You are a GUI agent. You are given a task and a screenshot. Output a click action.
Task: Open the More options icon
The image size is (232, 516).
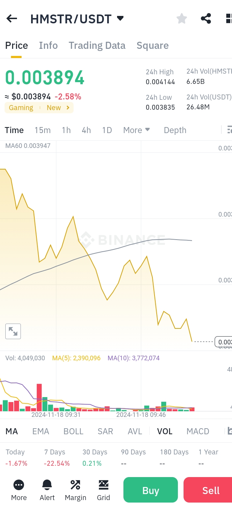[x=19, y=490]
